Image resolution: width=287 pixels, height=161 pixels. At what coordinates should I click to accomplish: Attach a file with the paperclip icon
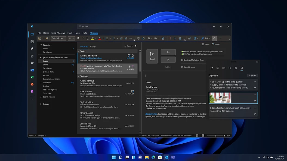pos(149,38)
